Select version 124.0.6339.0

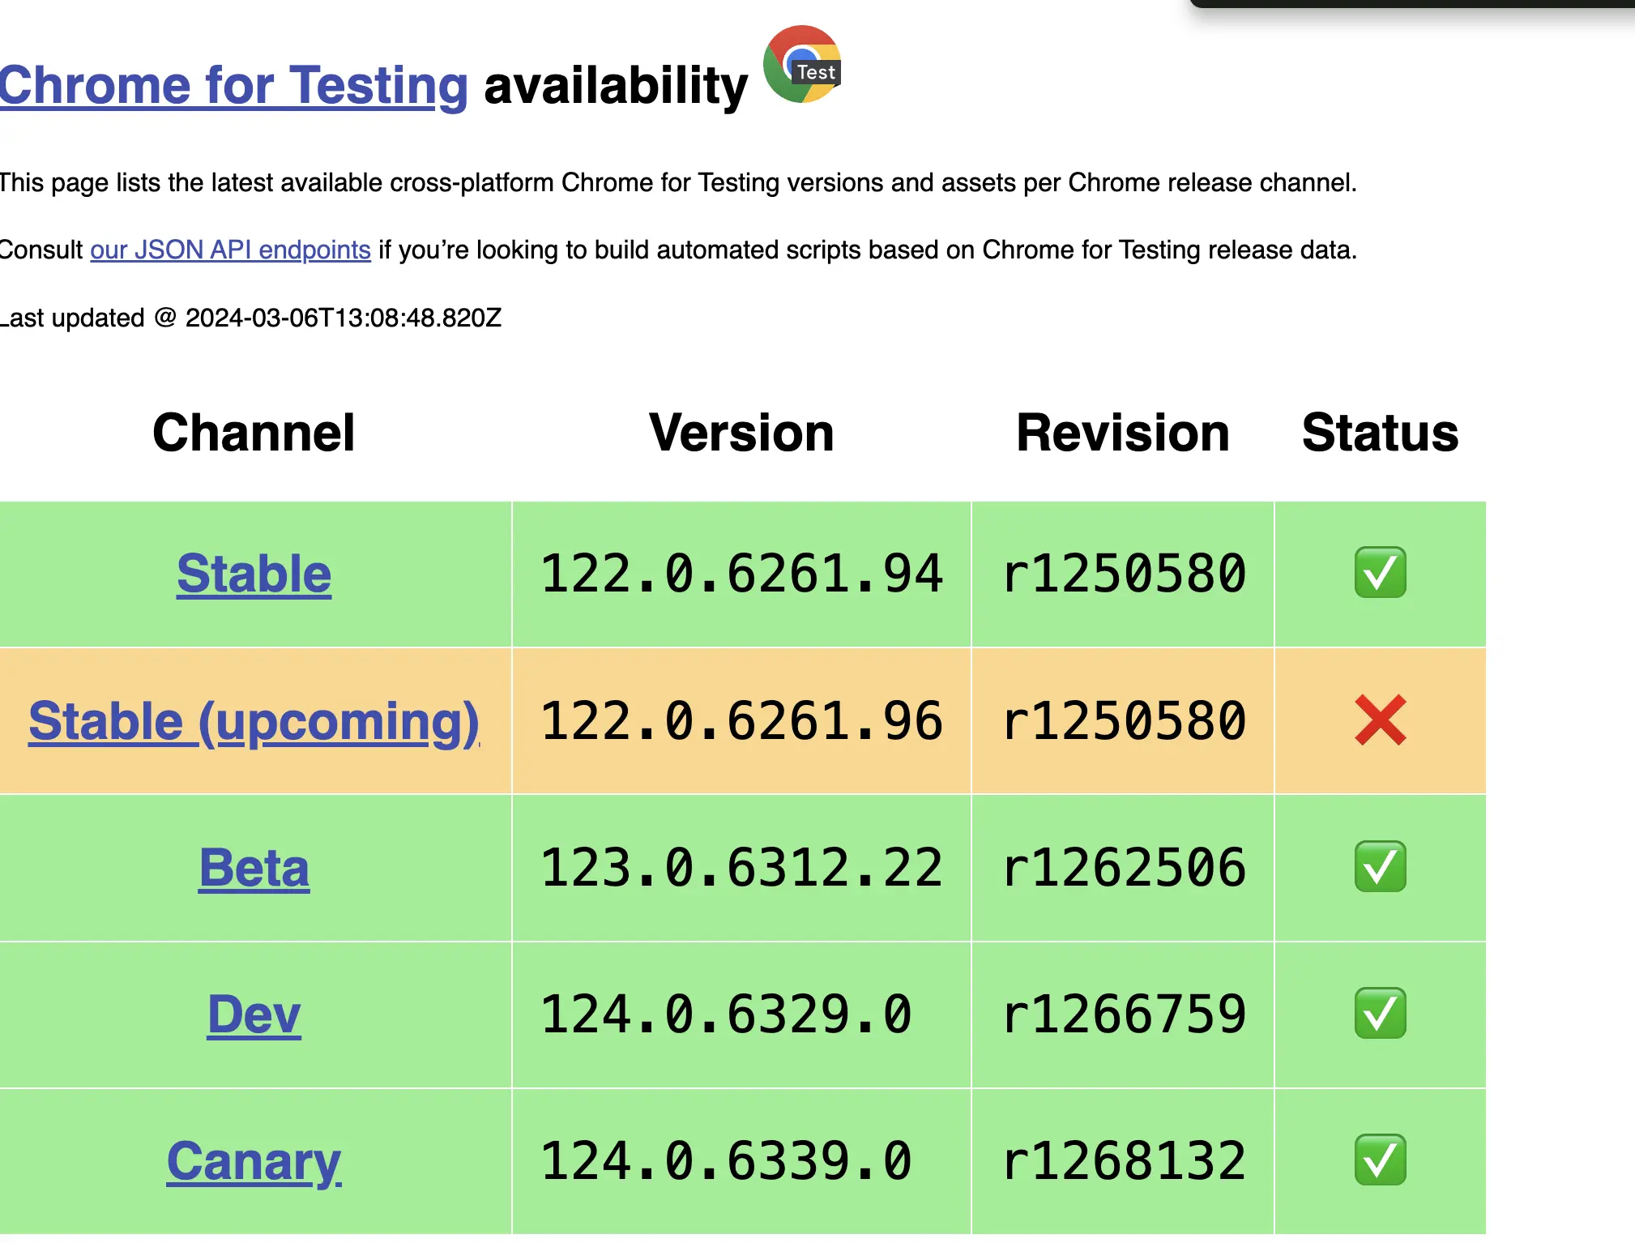pos(726,1161)
